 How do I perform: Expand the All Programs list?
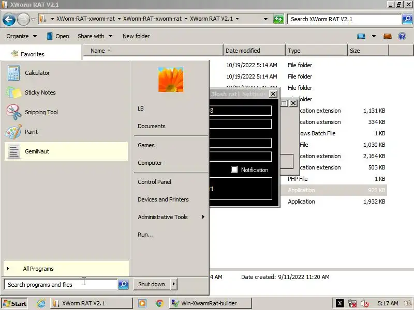(67, 269)
